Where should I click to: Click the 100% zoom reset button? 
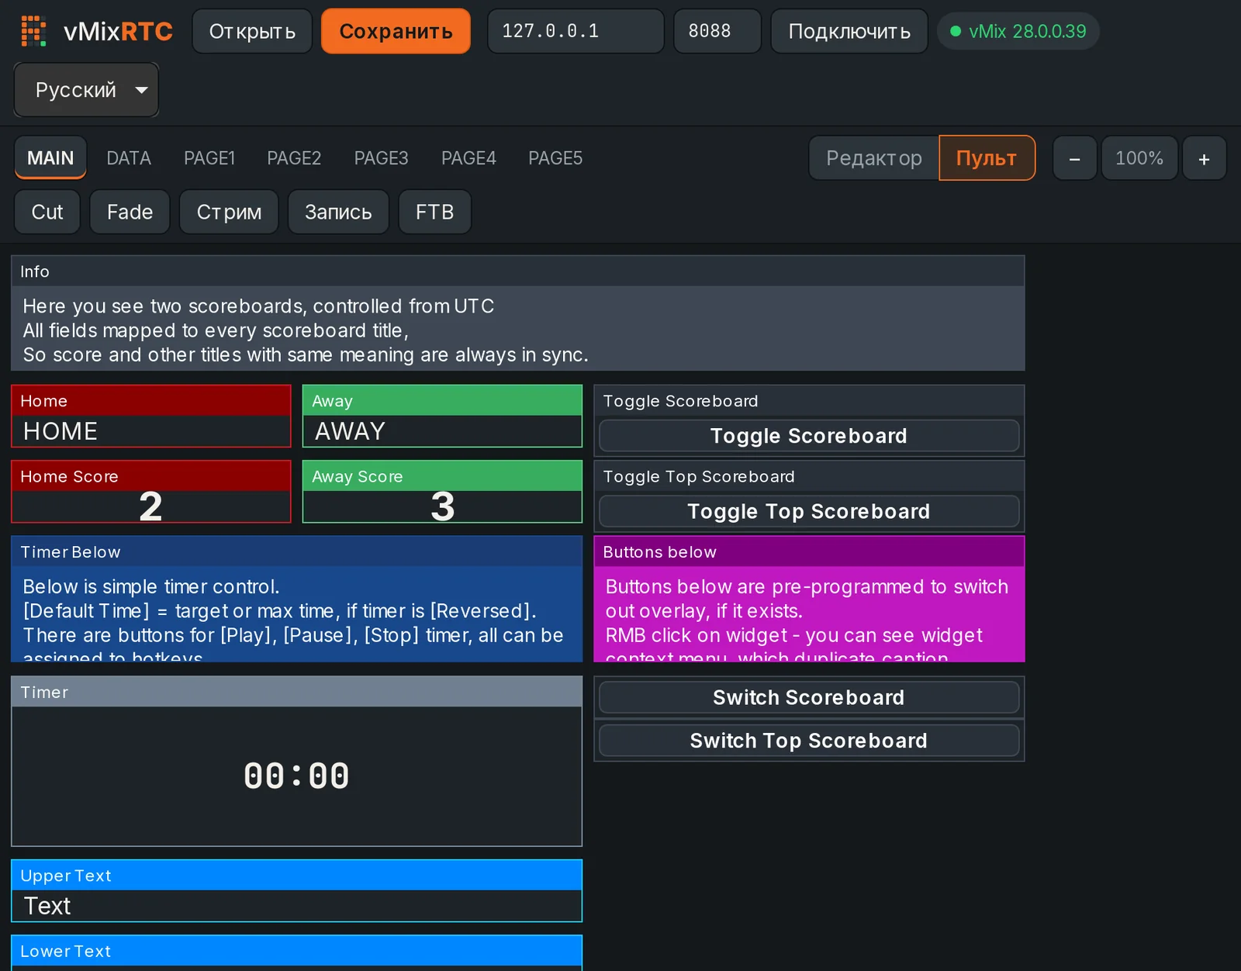[x=1139, y=158]
